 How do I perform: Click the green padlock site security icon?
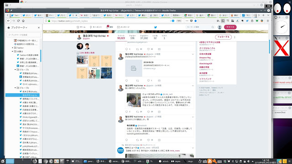click(x=49, y=21)
